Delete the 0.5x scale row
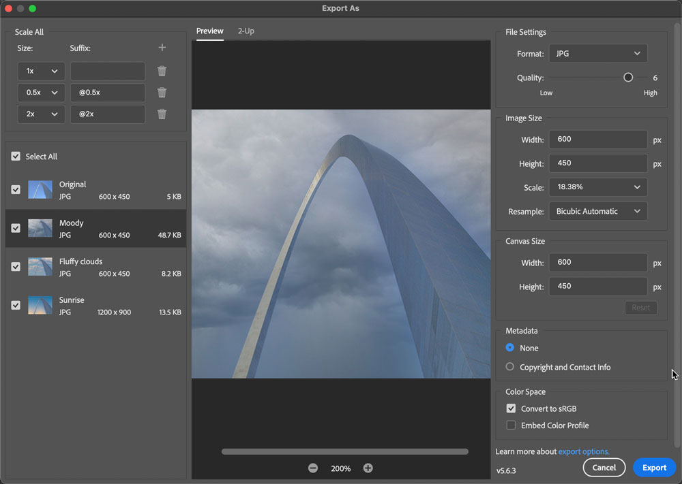Image resolution: width=682 pixels, height=484 pixels. tap(162, 93)
